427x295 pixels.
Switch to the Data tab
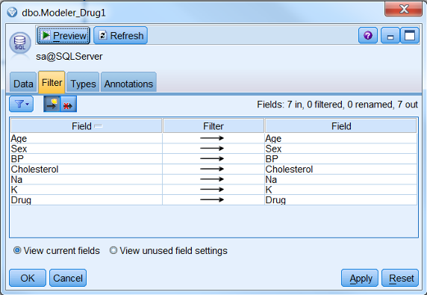click(23, 82)
